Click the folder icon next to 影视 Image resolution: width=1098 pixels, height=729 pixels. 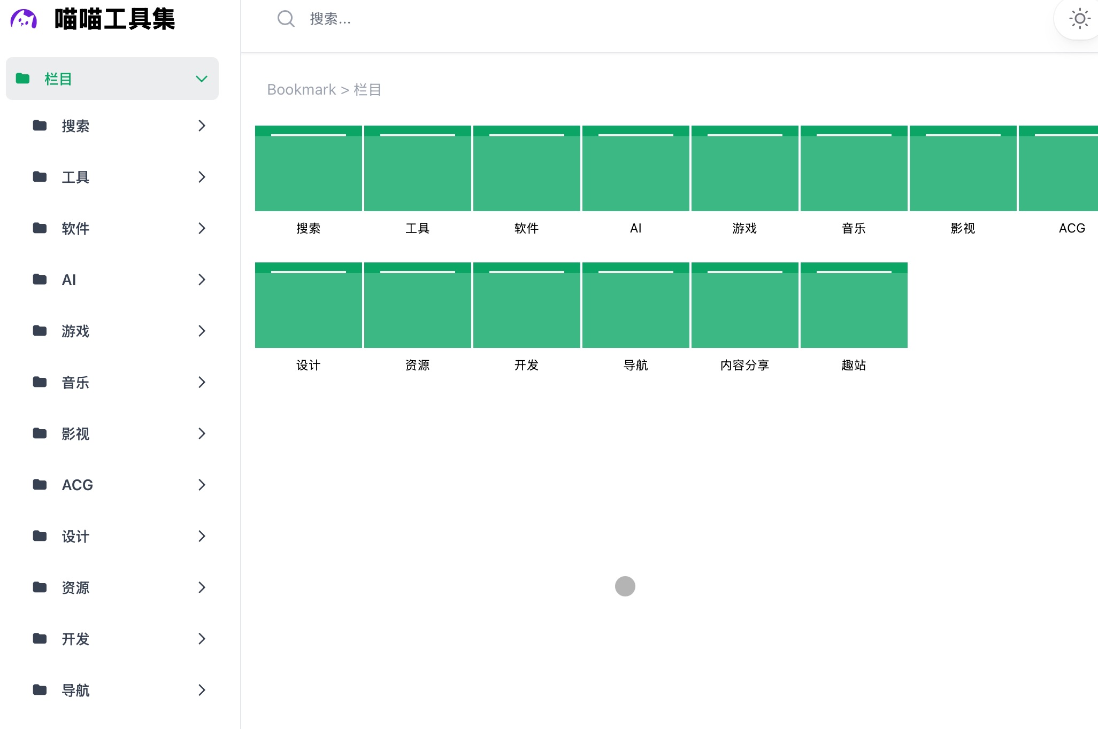tap(40, 433)
